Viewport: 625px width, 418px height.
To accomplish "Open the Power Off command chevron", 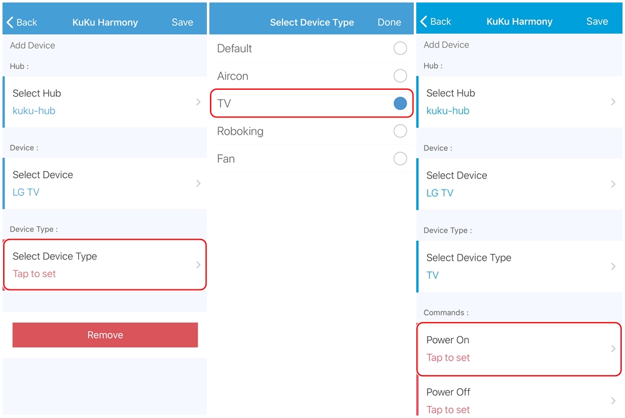I will [613, 401].
